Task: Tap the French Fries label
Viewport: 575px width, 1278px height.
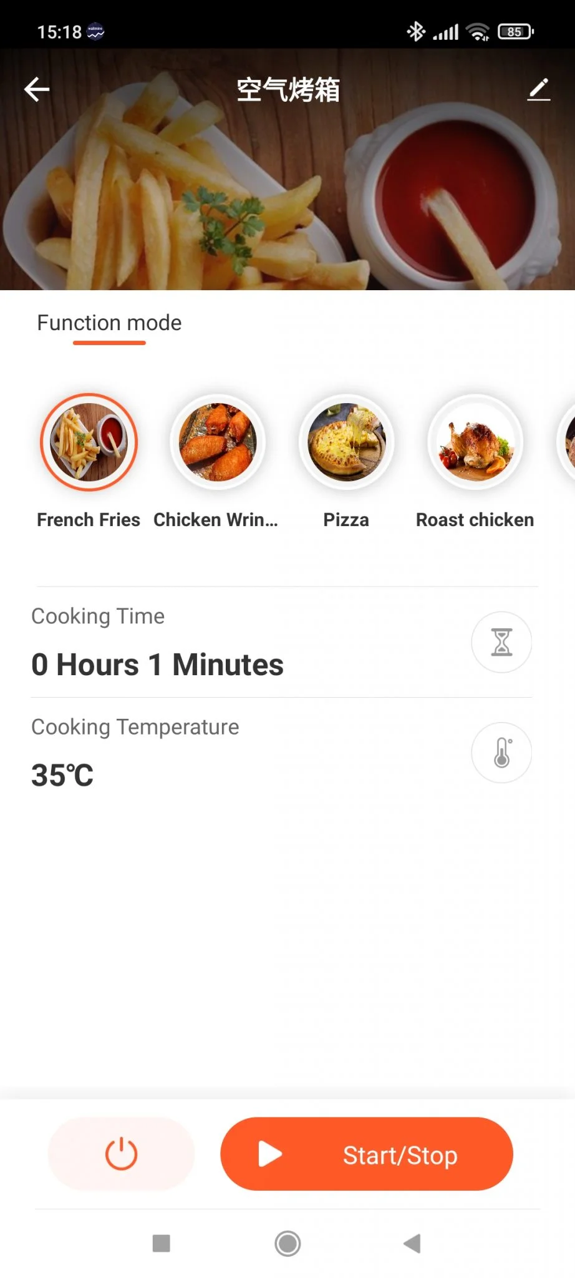Action: click(89, 520)
